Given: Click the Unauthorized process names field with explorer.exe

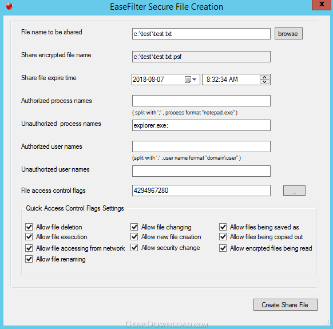Looking at the screenshot, I should pos(201,125).
